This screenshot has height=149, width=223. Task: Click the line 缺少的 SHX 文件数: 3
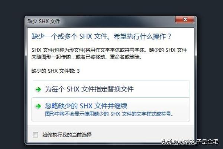click(55, 71)
